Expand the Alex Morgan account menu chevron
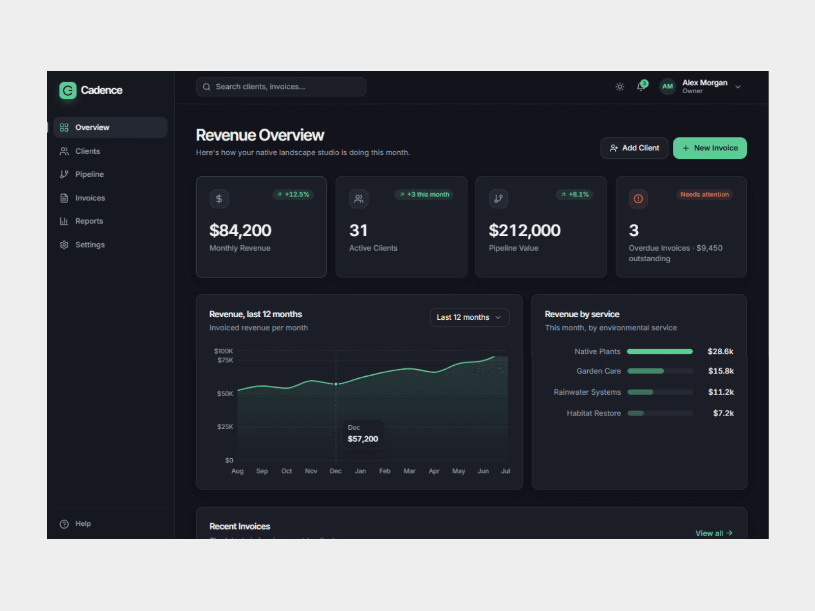Image resolution: width=815 pixels, height=611 pixels. [x=738, y=87]
